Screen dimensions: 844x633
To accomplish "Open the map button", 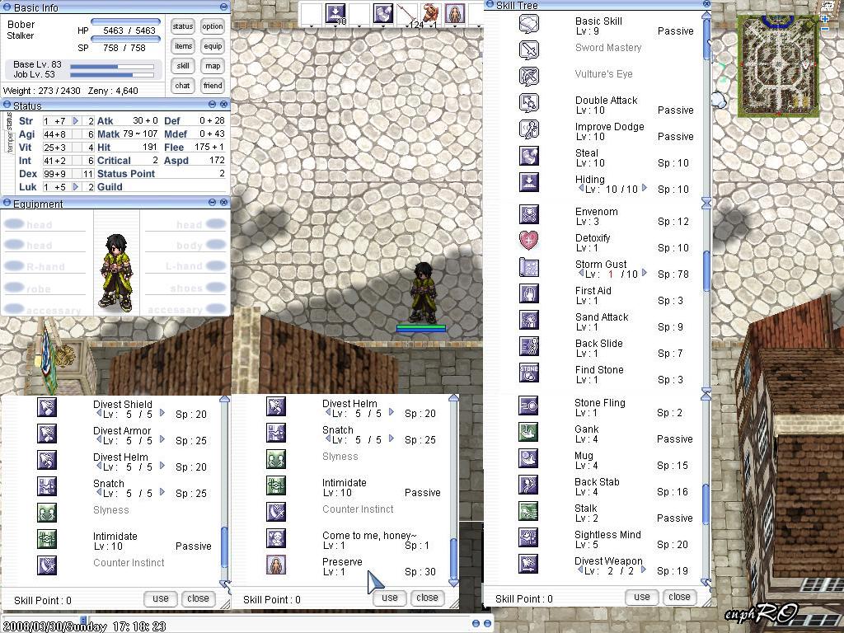I will pyautogui.click(x=213, y=66).
